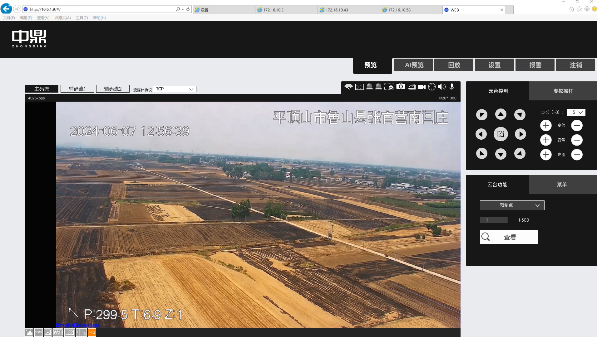Open the step length dropdown showing 5
597x337 pixels.
pyautogui.click(x=576, y=112)
